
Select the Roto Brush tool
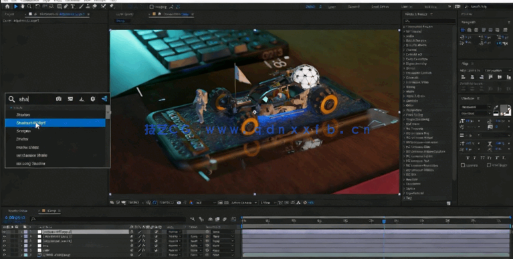tap(104, 7)
